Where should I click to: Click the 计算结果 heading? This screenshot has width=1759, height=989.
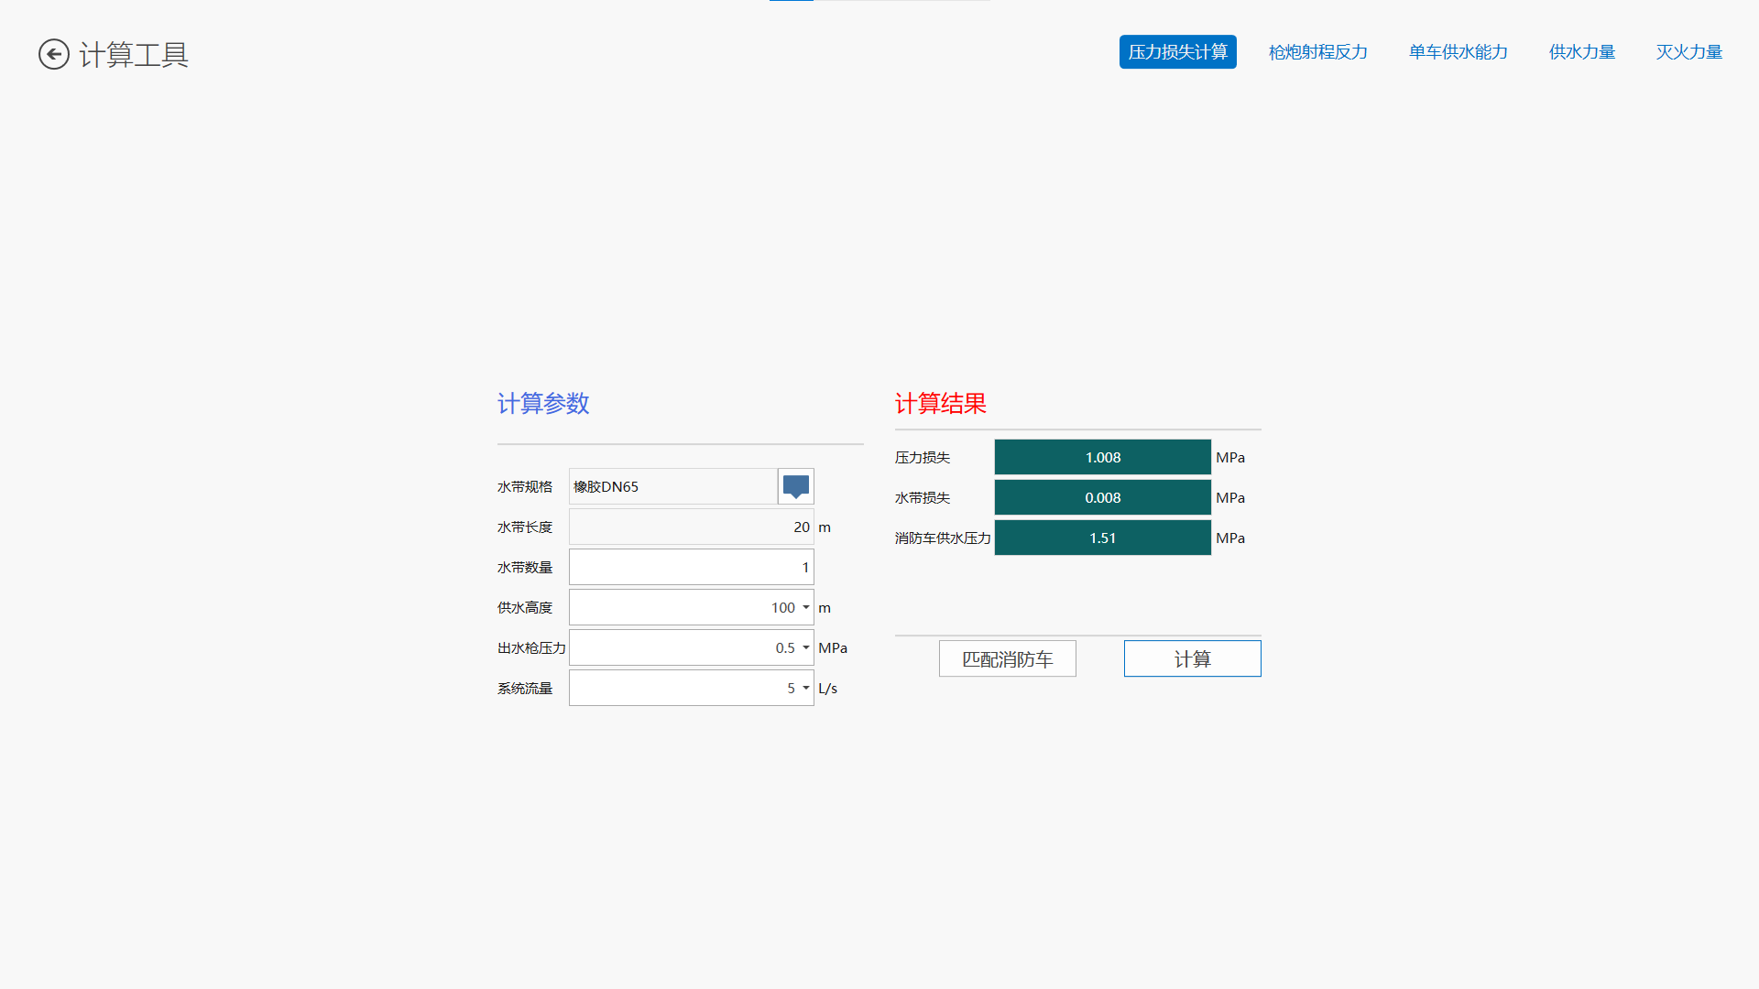pyautogui.click(x=941, y=403)
